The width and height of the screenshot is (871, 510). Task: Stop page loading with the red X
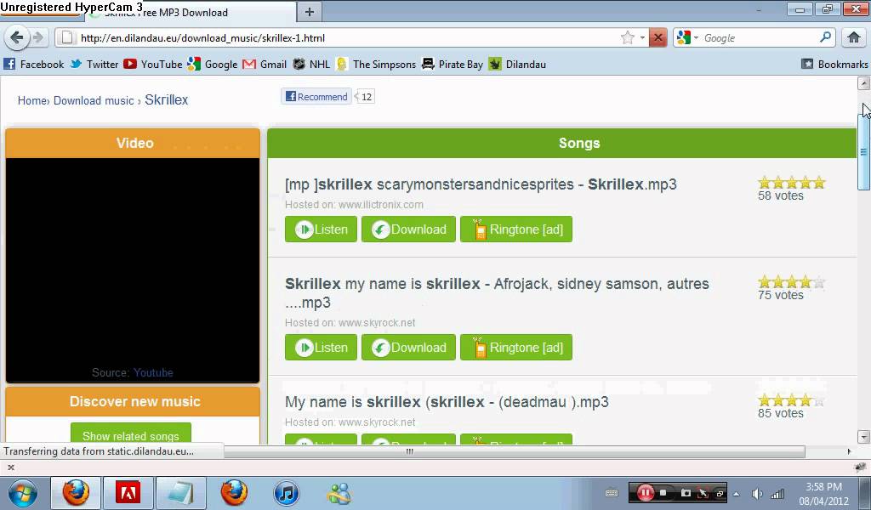tap(658, 37)
